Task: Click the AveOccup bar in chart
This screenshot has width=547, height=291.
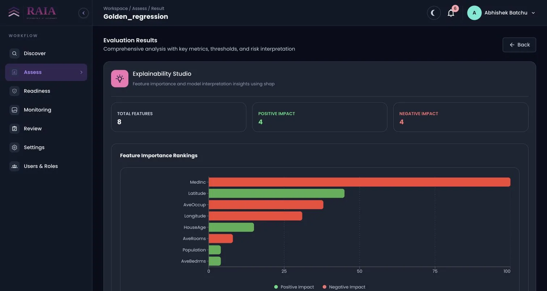Action: [266, 205]
